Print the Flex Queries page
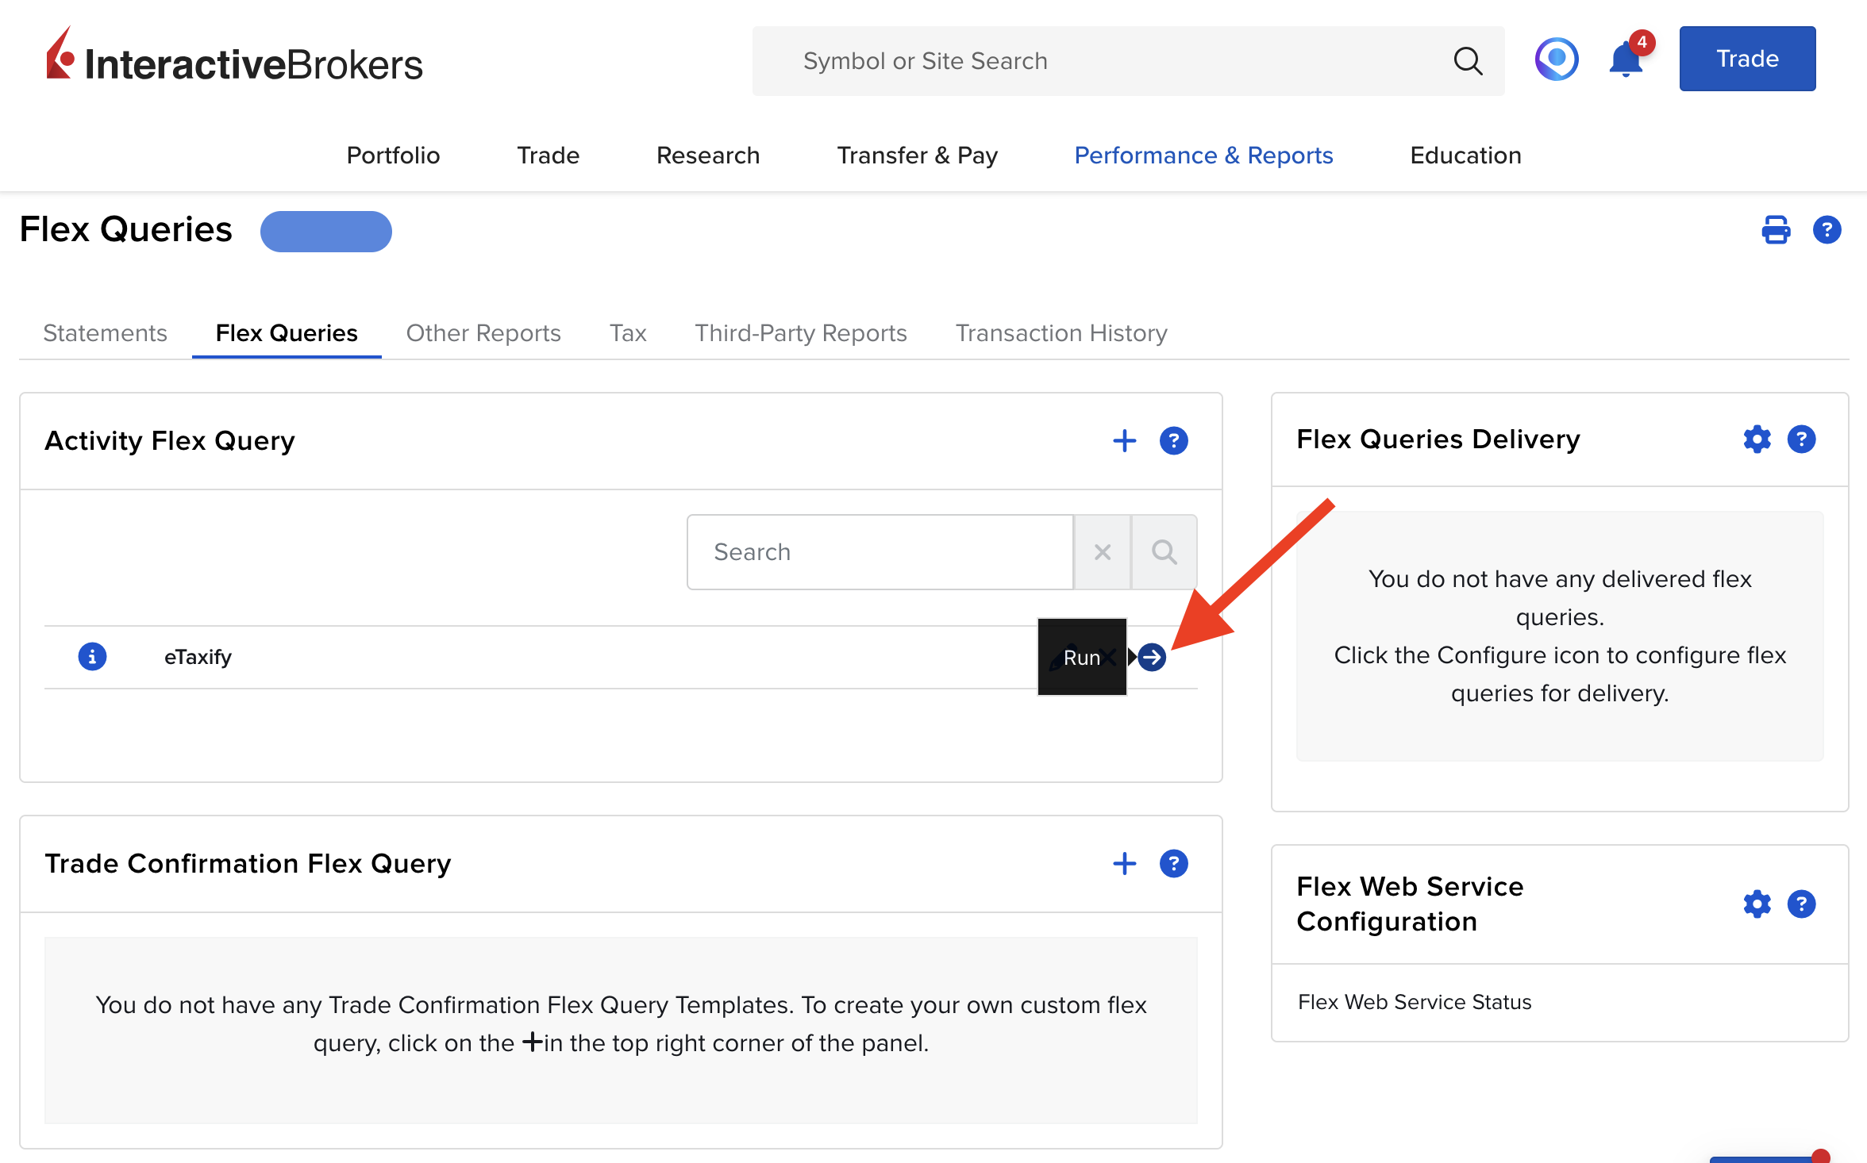Viewport: 1867px width, 1163px height. pyautogui.click(x=1776, y=230)
